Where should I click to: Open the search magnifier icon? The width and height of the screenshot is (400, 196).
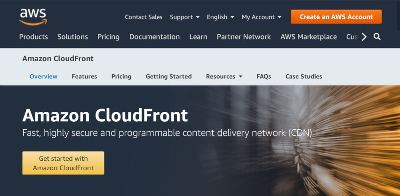click(377, 37)
